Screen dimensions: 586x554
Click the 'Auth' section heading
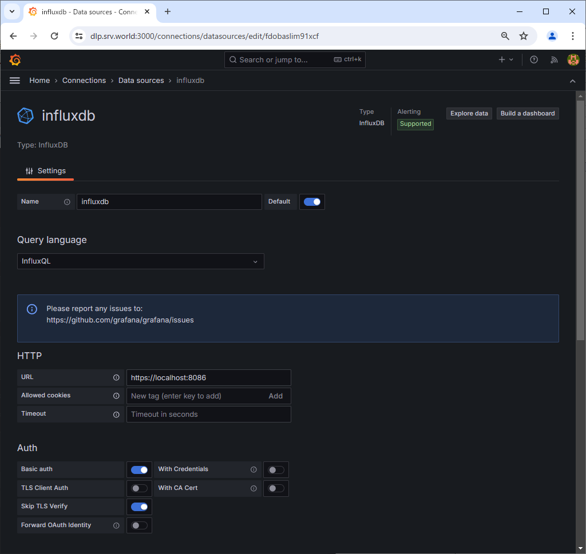pyautogui.click(x=27, y=448)
